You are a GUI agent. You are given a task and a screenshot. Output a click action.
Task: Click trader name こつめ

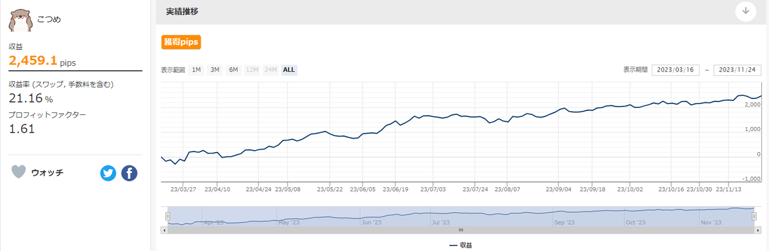coord(50,19)
